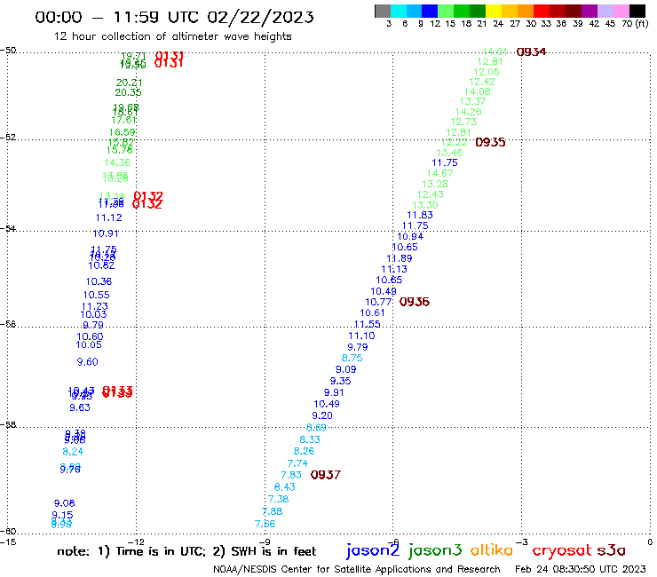Click wave height value 7.88
The image size is (657, 577).
[x=273, y=511]
